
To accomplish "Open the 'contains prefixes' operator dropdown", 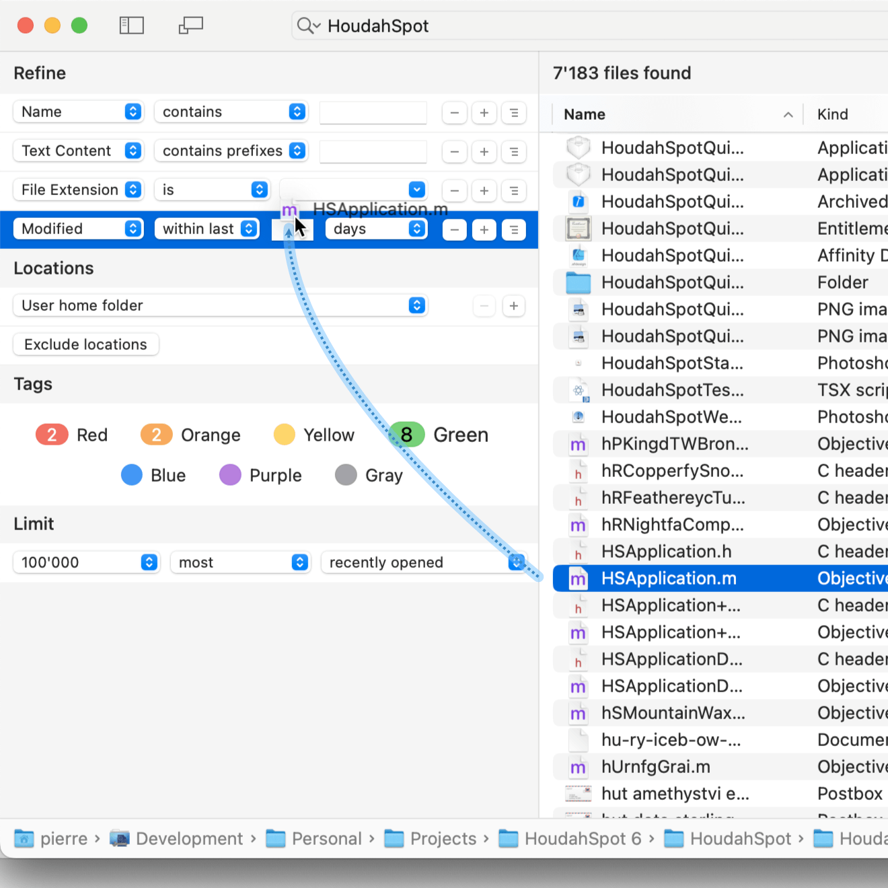I will click(x=231, y=151).
